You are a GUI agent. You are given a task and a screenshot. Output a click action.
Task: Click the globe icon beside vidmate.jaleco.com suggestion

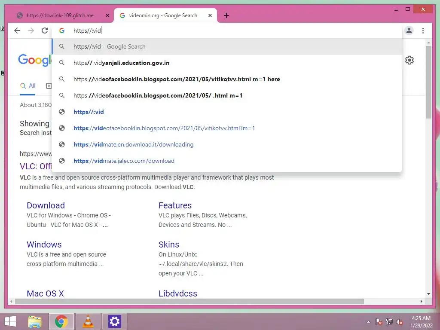[x=62, y=161]
